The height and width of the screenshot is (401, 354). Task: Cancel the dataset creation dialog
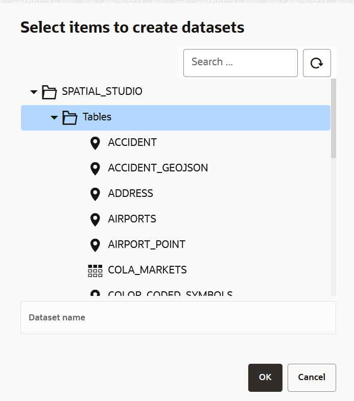coord(312,378)
